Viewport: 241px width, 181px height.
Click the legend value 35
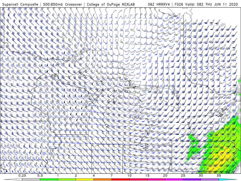click(219, 176)
